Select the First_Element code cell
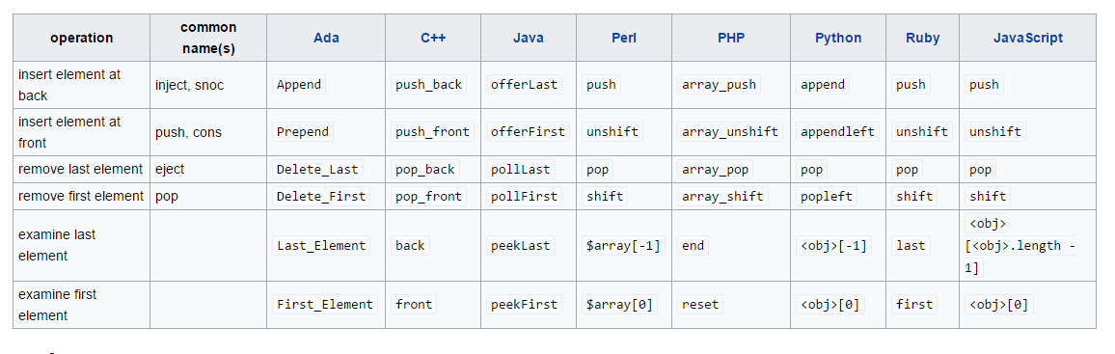The image size is (1115, 354). (326, 304)
